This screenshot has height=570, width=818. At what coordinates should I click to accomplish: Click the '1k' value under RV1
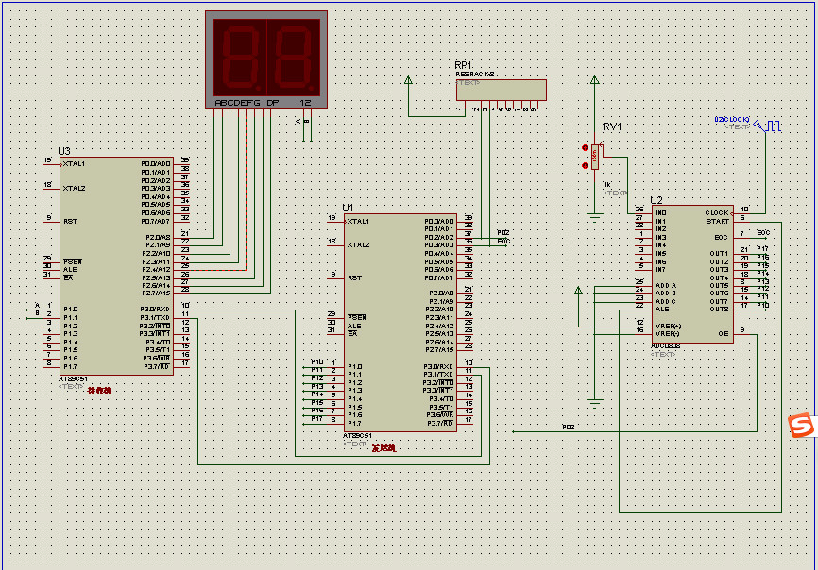pos(606,185)
